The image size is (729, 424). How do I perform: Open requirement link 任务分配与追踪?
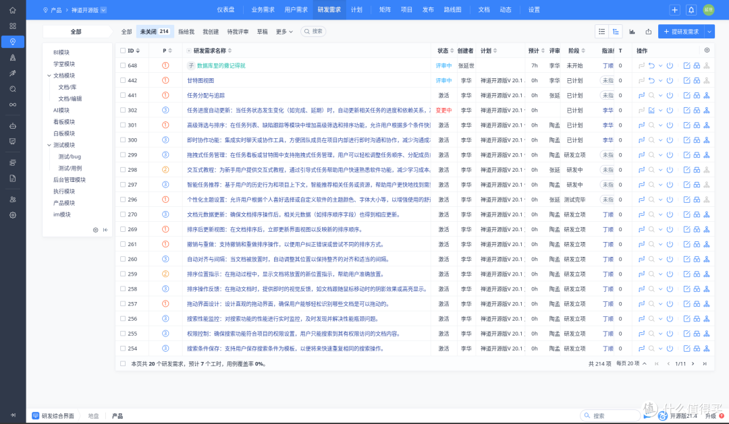click(206, 95)
